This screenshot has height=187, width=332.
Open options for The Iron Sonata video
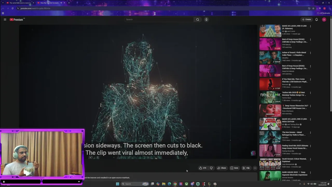310,132
